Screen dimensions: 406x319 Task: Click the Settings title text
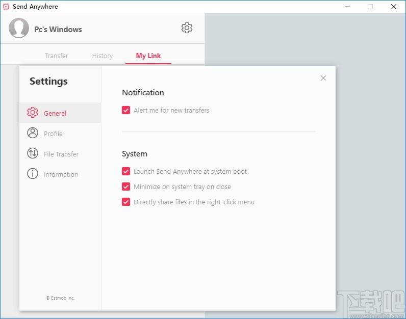(x=48, y=82)
